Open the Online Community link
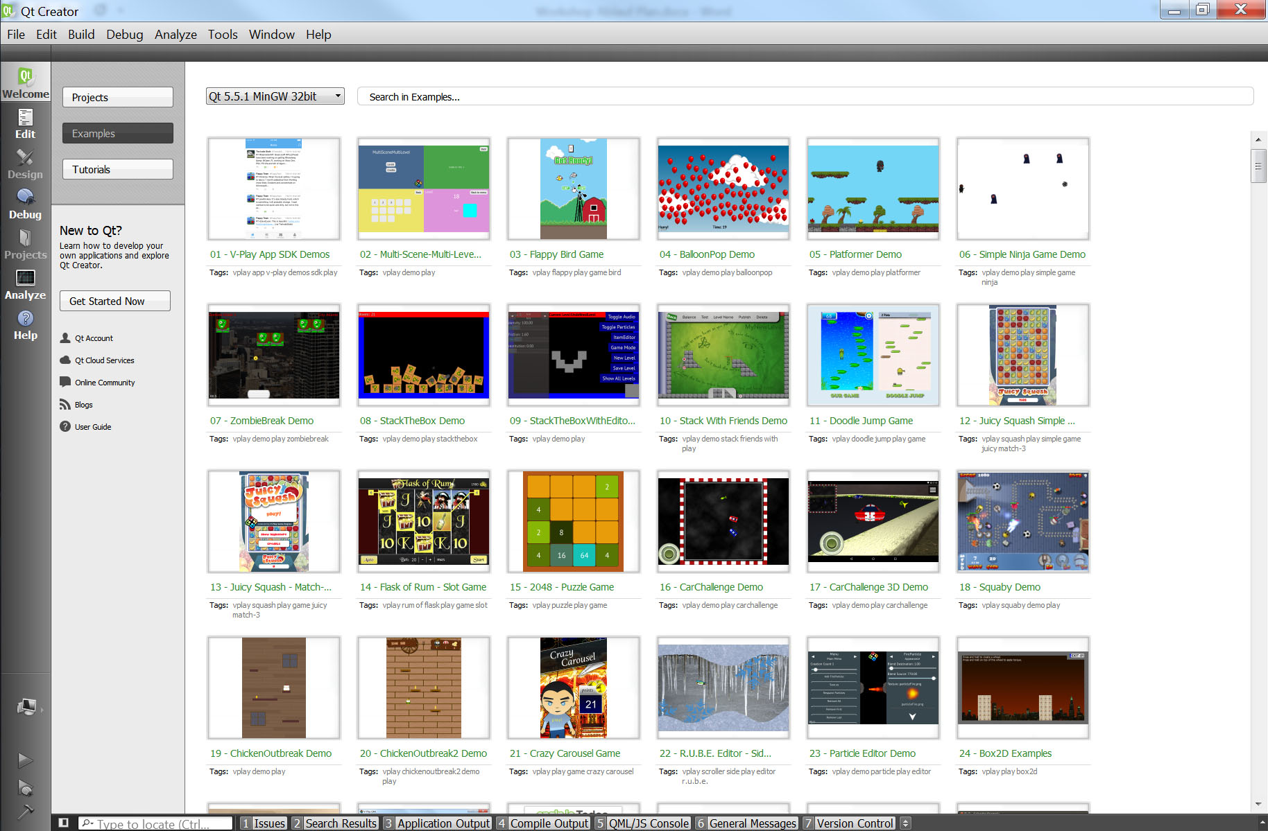The width and height of the screenshot is (1268, 831). 104,382
